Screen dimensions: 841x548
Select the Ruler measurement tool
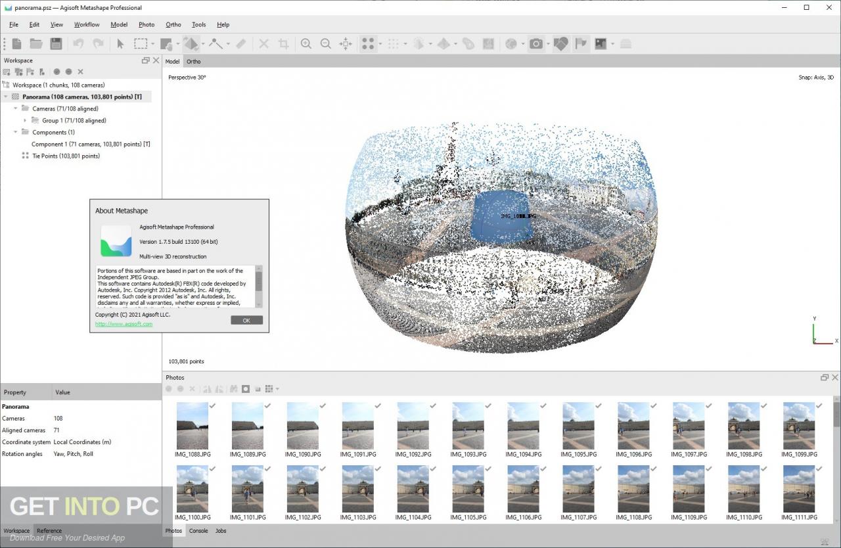(240, 43)
